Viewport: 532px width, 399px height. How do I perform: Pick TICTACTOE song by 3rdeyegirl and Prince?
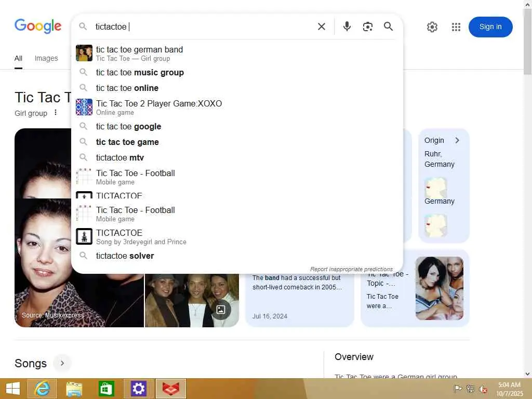click(x=237, y=236)
